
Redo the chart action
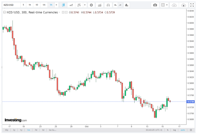click(x=120, y=5)
